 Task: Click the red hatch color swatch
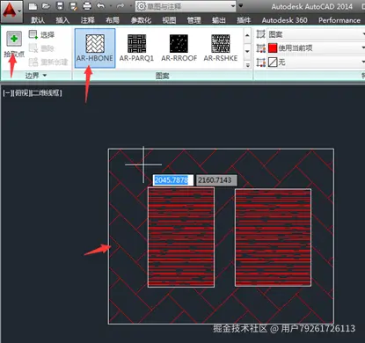(x=273, y=48)
